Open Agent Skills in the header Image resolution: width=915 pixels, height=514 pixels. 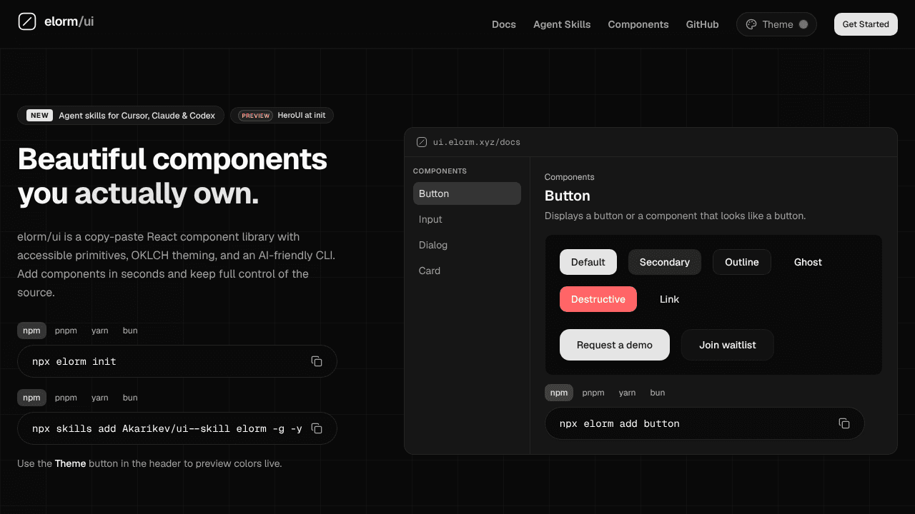click(x=562, y=24)
